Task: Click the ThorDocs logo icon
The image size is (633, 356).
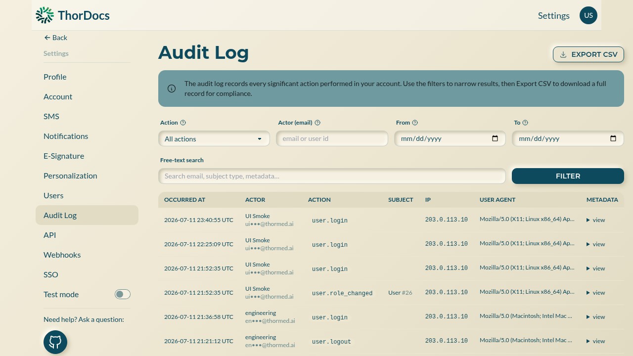Action: (45, 15)
